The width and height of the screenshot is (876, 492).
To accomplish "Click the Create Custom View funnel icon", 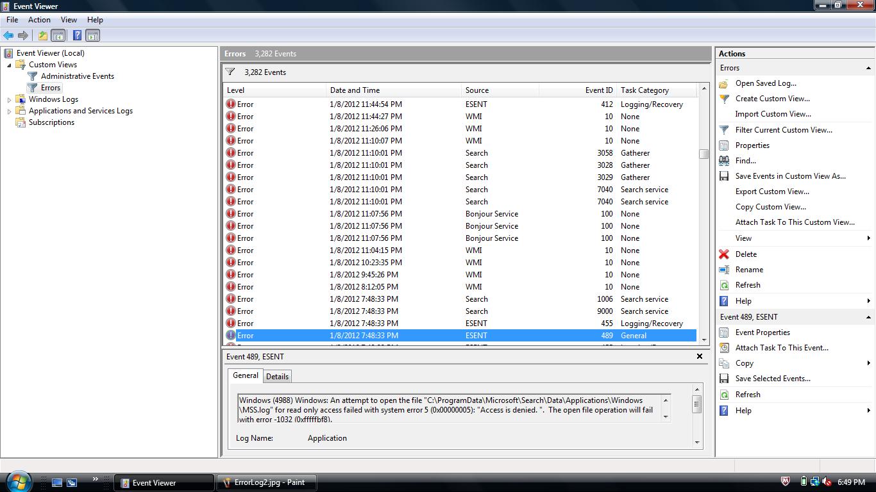I will coord(724,99).
